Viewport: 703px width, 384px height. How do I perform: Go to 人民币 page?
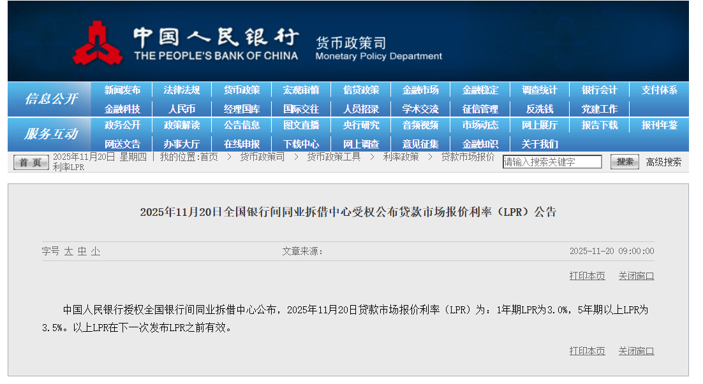click(182, 109)
